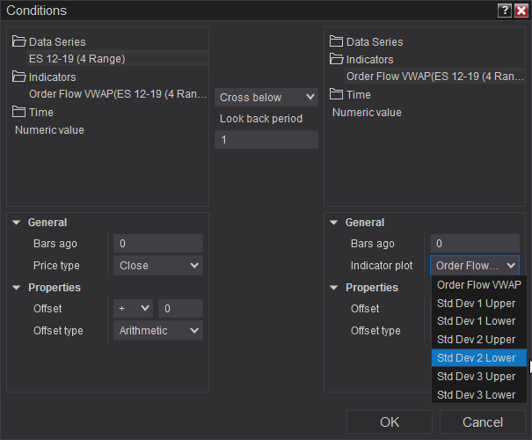Open the Price type Close dropdown

(x=158, y=265)
